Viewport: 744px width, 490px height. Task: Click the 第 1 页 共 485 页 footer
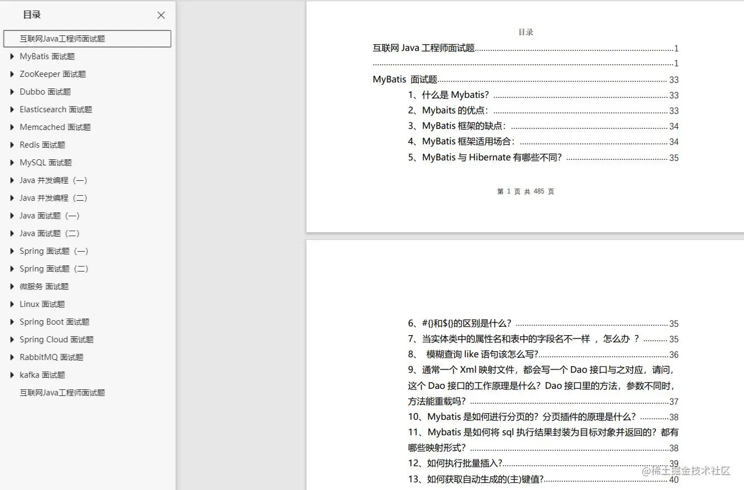526,191
